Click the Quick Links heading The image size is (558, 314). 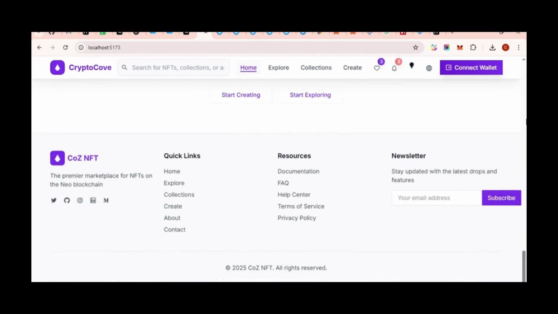point(182,156)
